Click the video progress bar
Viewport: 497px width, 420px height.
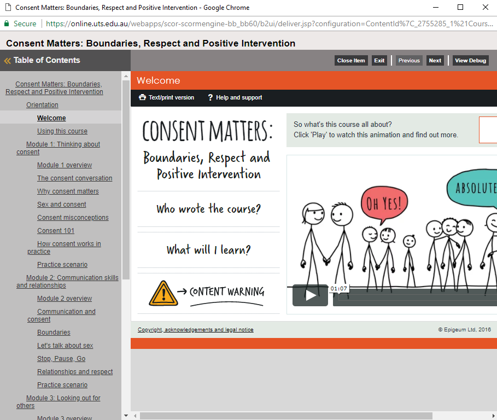416,297
